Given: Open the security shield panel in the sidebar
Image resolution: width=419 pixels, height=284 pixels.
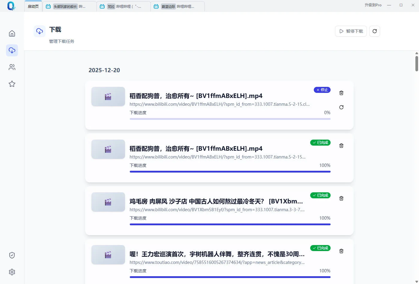Looking at the screenshot, I should pyautogui.click(x=12, y=255).
